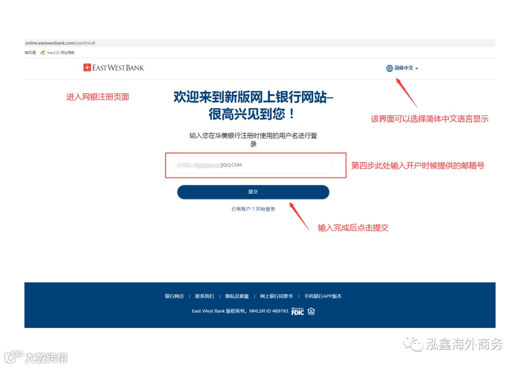Open the hao123 网址导航 bookmark
This screenshot has width=520, height=367.
[x=57, y=52]
